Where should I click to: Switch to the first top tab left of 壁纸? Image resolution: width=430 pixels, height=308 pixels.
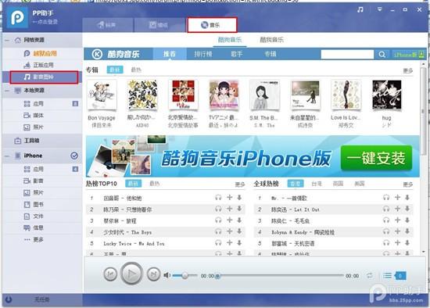click(108, 25)
